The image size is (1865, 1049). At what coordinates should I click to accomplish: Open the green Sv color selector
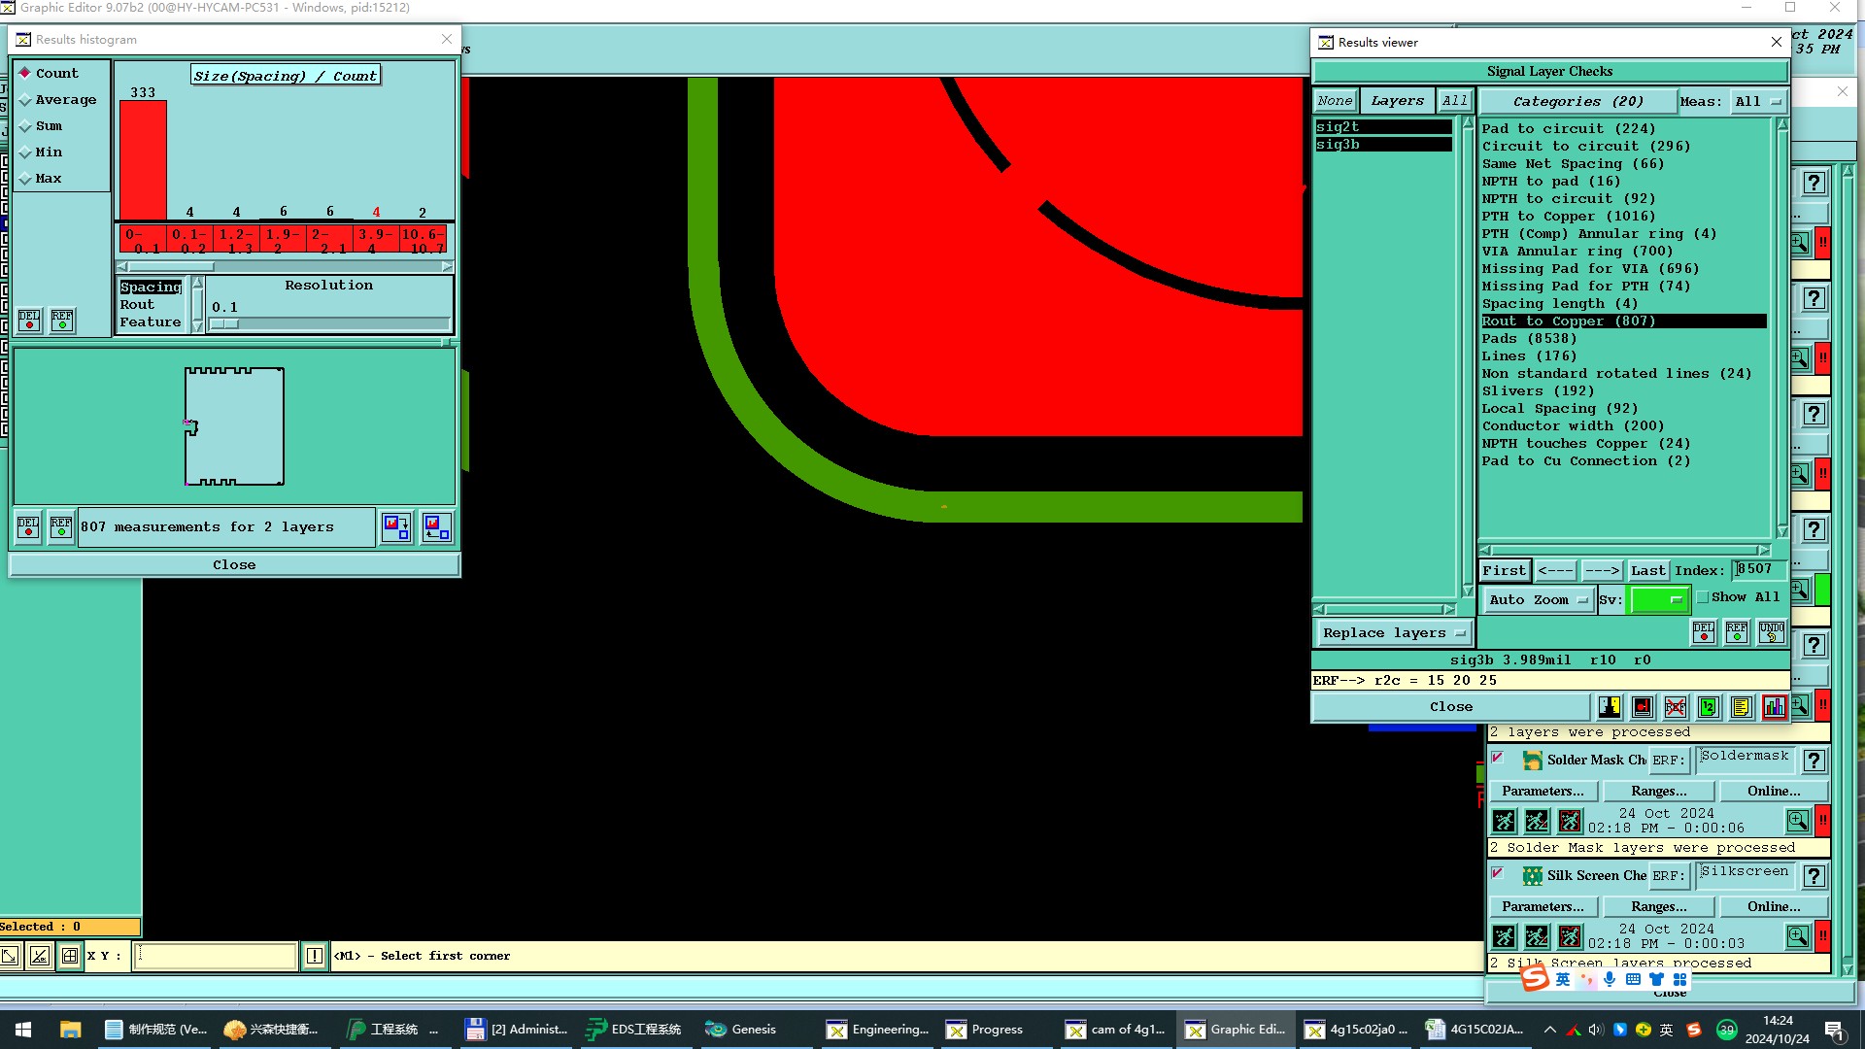coord(1658,600)
